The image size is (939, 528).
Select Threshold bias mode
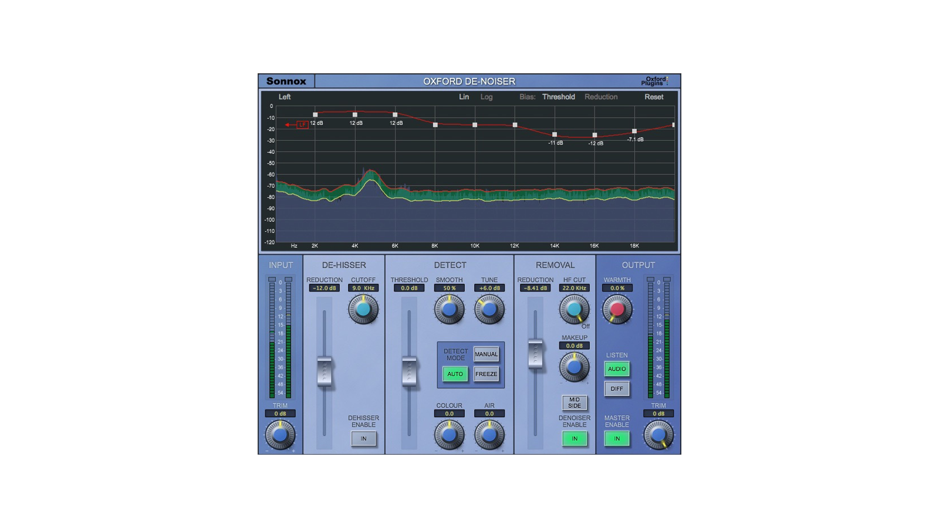(x=558, y=97)
